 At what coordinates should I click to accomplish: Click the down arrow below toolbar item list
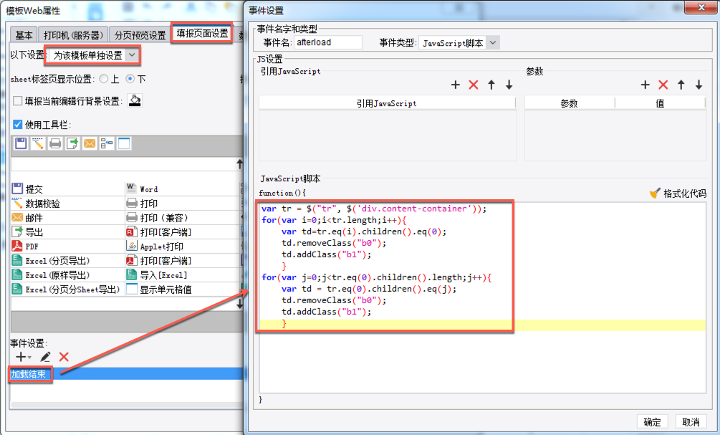coord(239,304)
